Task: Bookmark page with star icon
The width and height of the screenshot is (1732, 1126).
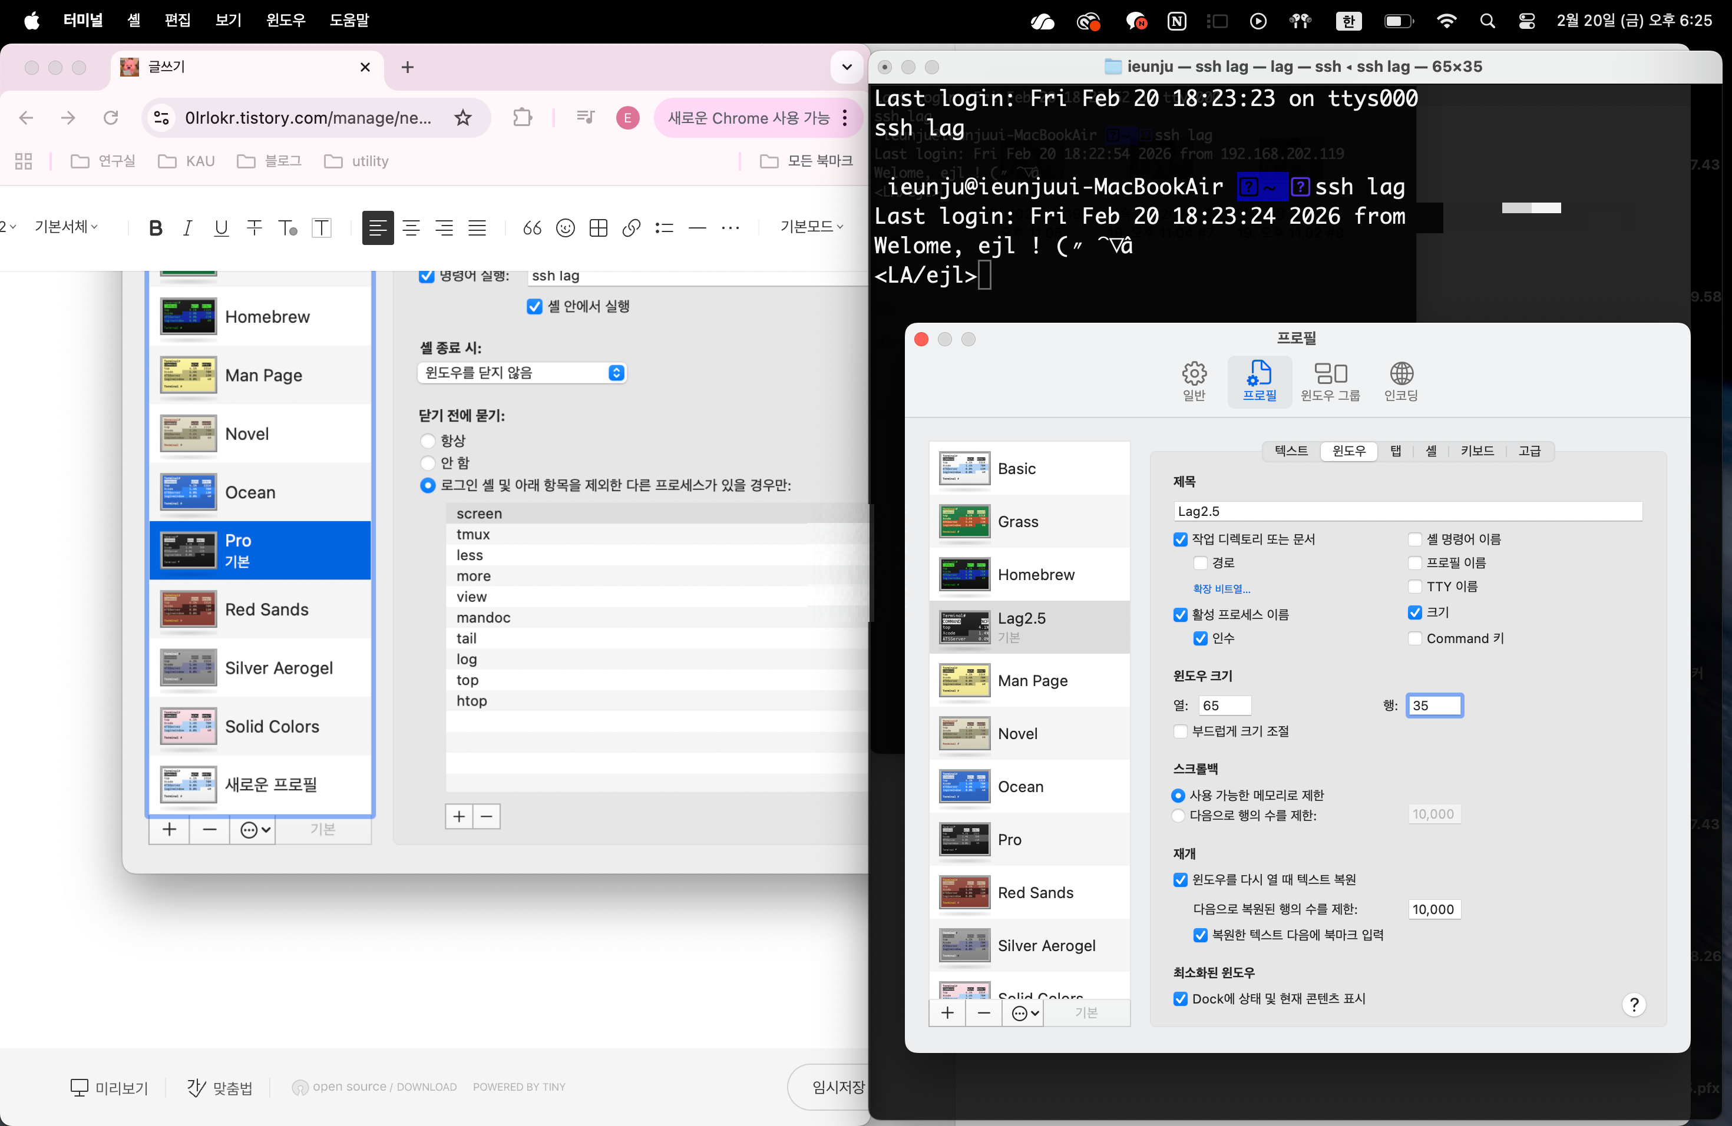Action: pyautogui.click(x=463, y=117)
